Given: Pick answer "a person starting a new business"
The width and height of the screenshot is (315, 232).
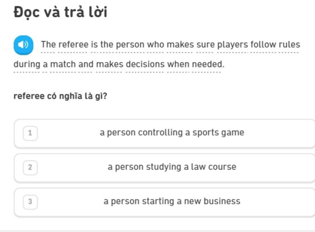Looking at the screenshot, I should 172,201.
